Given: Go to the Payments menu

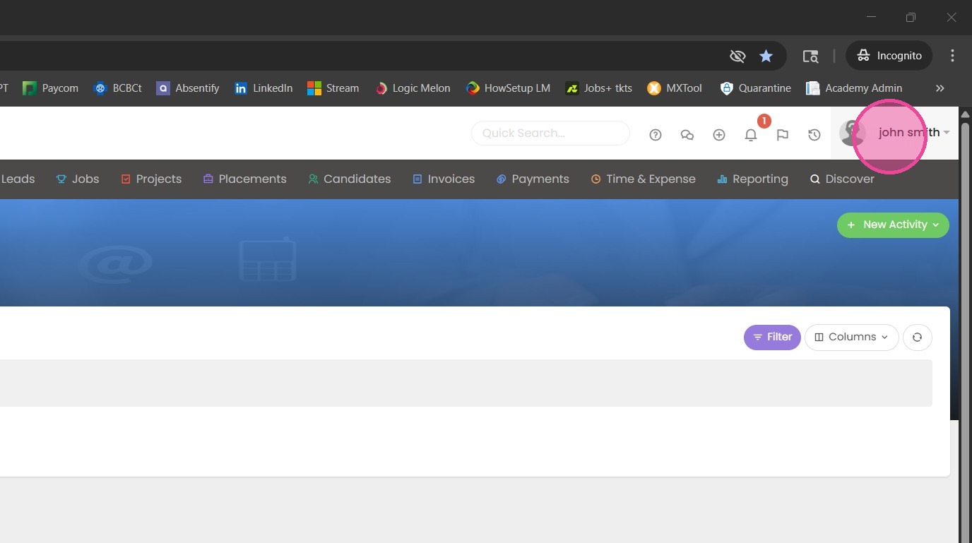Looking at the screenshot, I should 533,179.
